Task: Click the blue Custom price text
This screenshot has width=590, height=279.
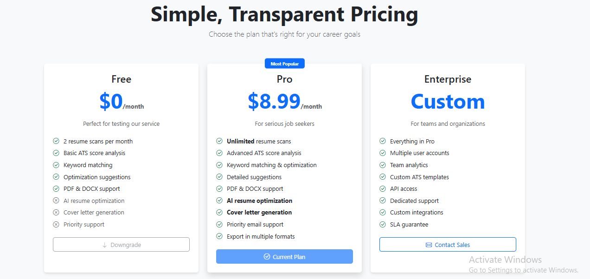Action: tap(448, 101)
